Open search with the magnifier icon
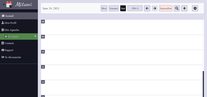207x97 pixels. 177,8
